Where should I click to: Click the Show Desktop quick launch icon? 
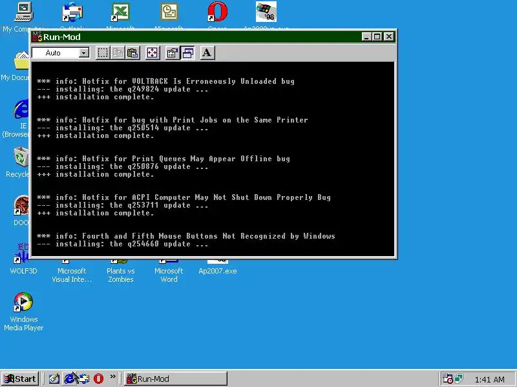(x=54, y=379)
